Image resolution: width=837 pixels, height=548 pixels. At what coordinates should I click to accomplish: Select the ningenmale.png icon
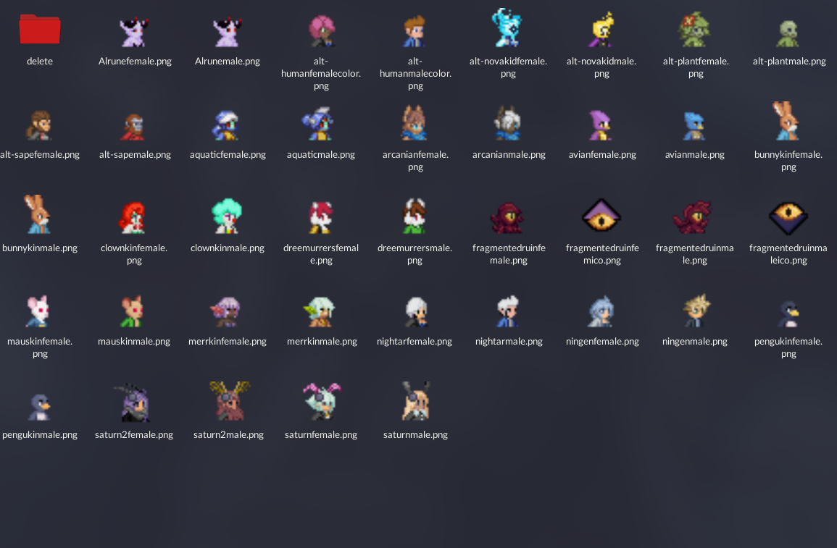pyautogui.click(x=696, y=311)
